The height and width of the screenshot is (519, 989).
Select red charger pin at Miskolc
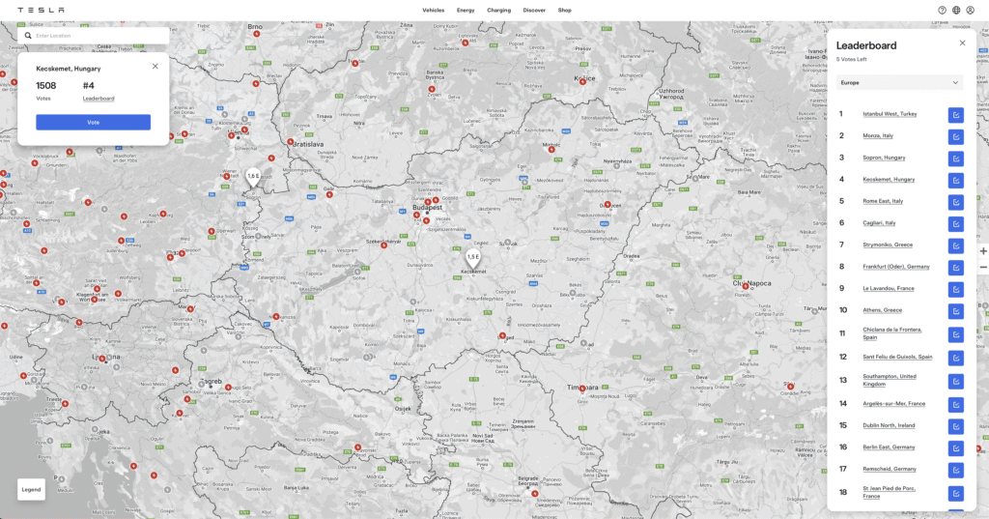[x=551, y=150]
